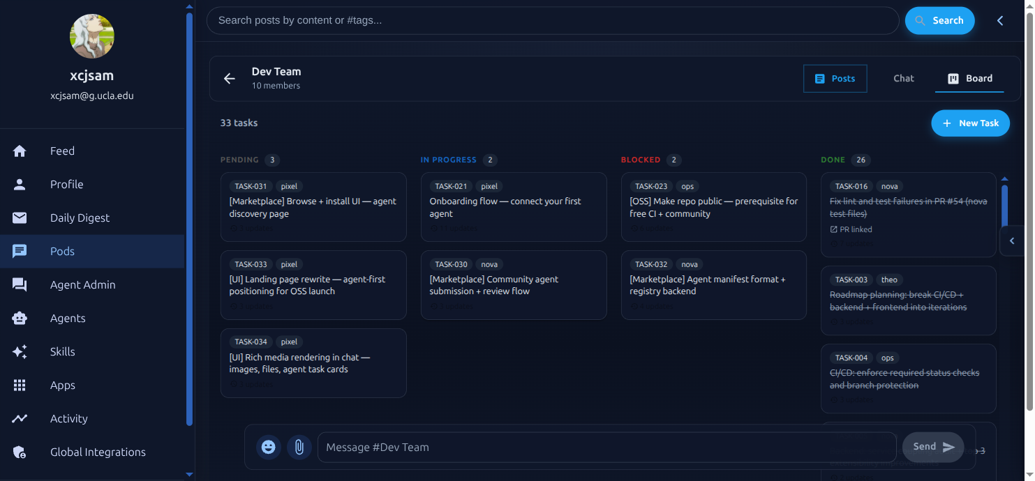
Task: Attach a file with the paperclip icon
Action: pos(299,448)
